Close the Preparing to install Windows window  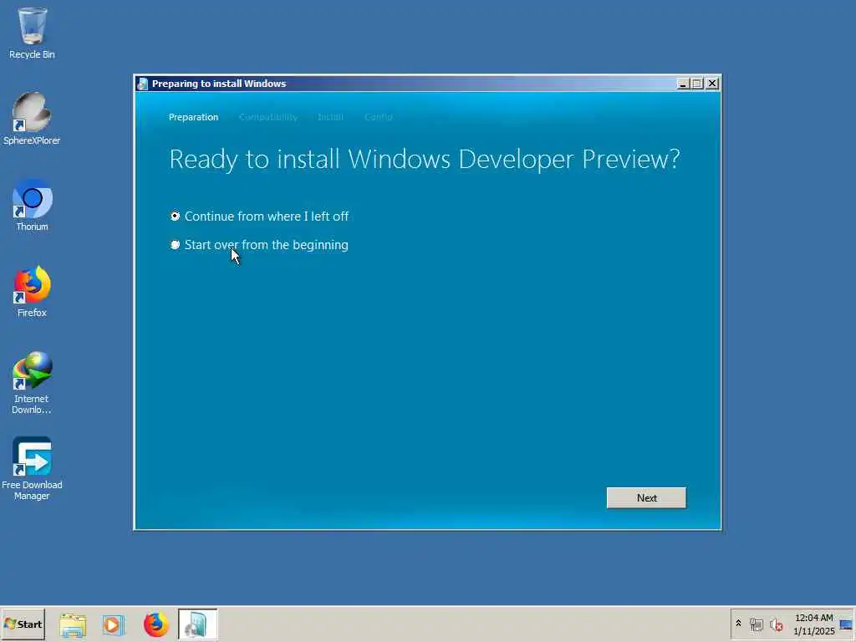(712, 84)
